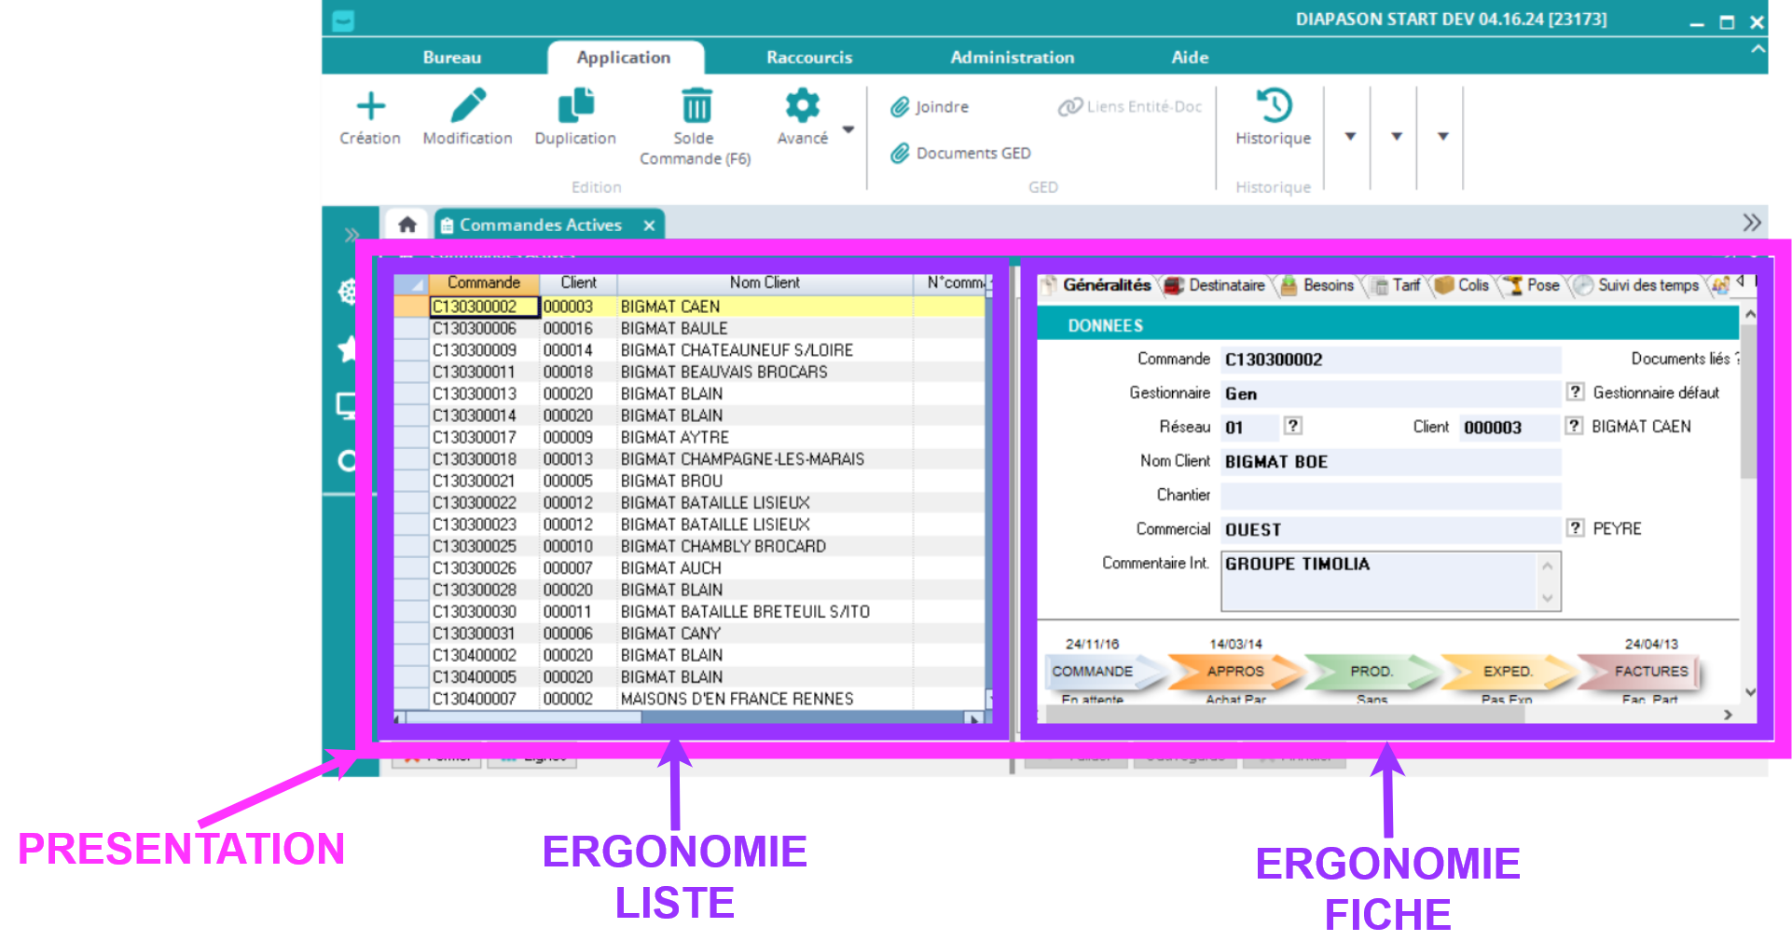Open the Avancé gear tool
This screenshot has height=941, width=1792.
tap(802, 106)
